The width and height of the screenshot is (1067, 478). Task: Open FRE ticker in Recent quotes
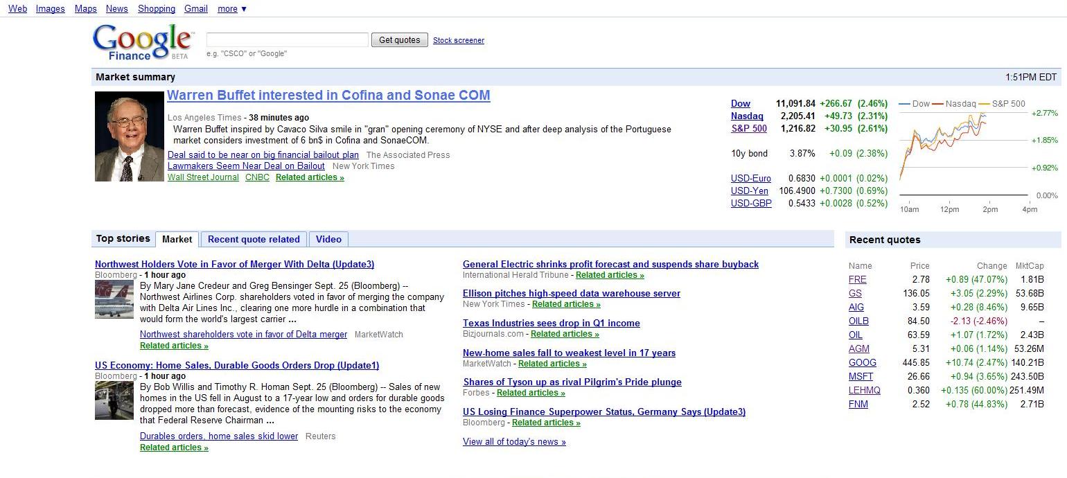point(857,280)
